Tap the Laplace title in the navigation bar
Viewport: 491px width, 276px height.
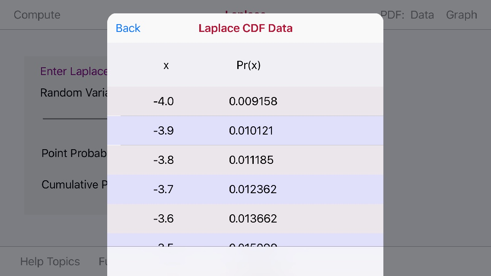click(x=245, y=15)
